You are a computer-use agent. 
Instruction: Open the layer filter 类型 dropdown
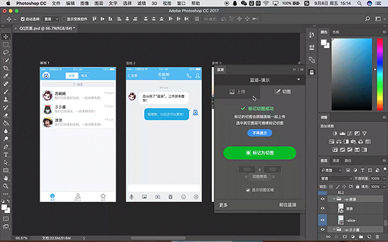tap(331, 170)
